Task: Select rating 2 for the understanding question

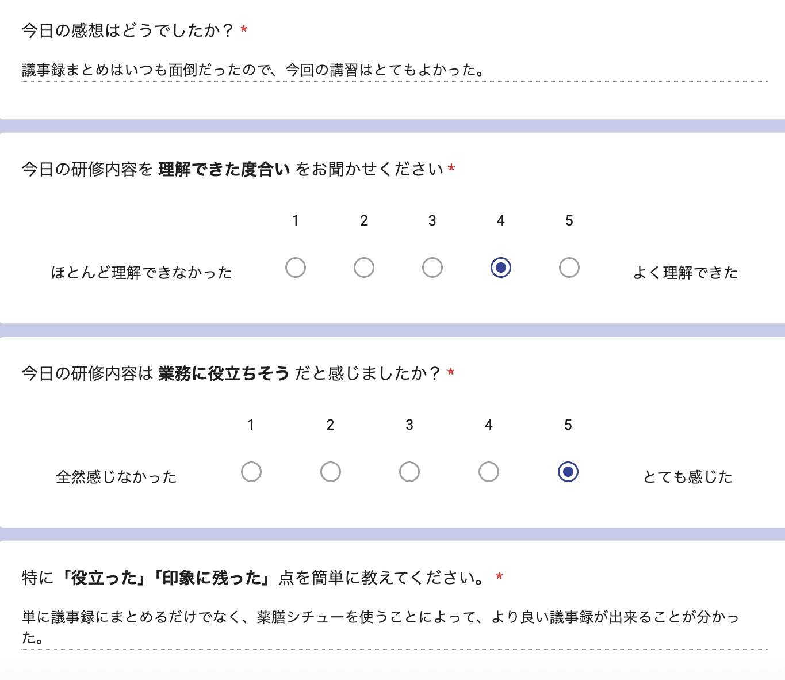Action: [x=364, y=267]
